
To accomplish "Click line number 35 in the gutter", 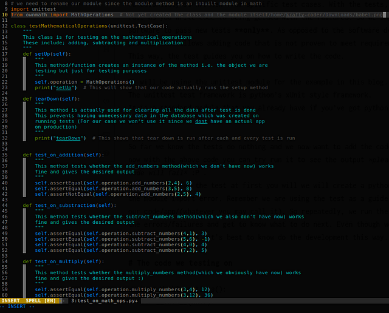I will 5,155.
